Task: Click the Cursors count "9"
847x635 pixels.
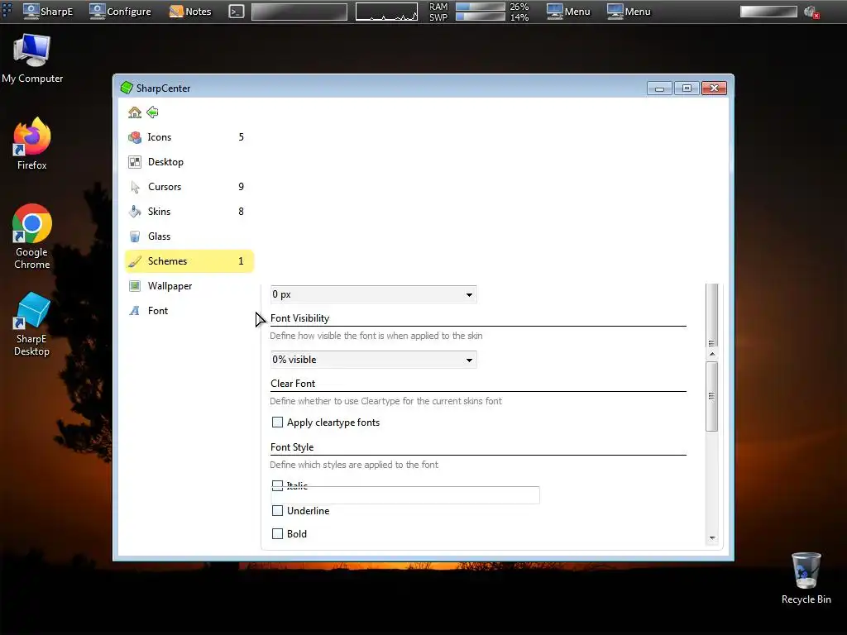Action: (241, 187)
